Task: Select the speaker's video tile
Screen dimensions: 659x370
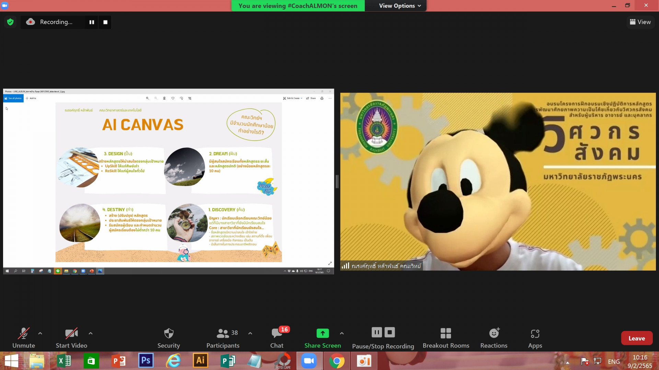Action: [498, 182]
